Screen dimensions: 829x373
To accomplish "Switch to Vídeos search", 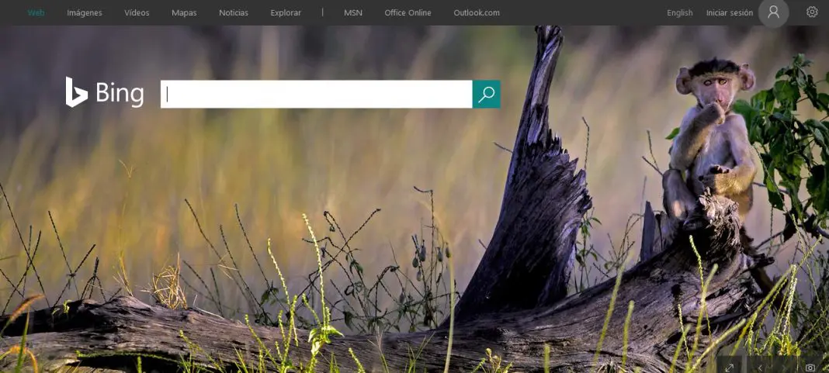I will tap(137, 12).
